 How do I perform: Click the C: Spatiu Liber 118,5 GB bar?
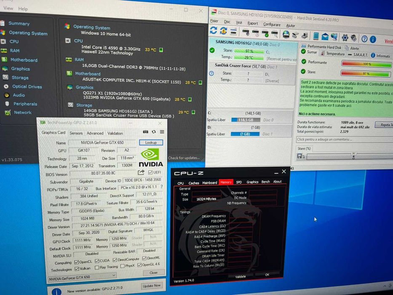point(246,120)
